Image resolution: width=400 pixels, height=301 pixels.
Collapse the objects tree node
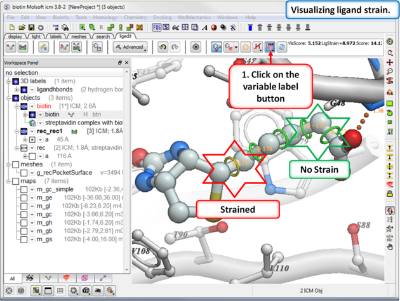[x=6, y=98]
